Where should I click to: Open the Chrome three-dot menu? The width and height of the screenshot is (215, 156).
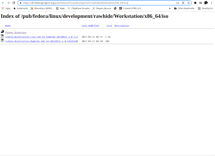point(211,3)
